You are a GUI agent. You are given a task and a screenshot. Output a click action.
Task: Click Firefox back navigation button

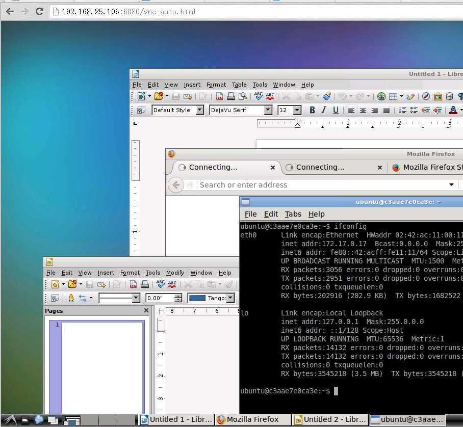click(176, 185)
